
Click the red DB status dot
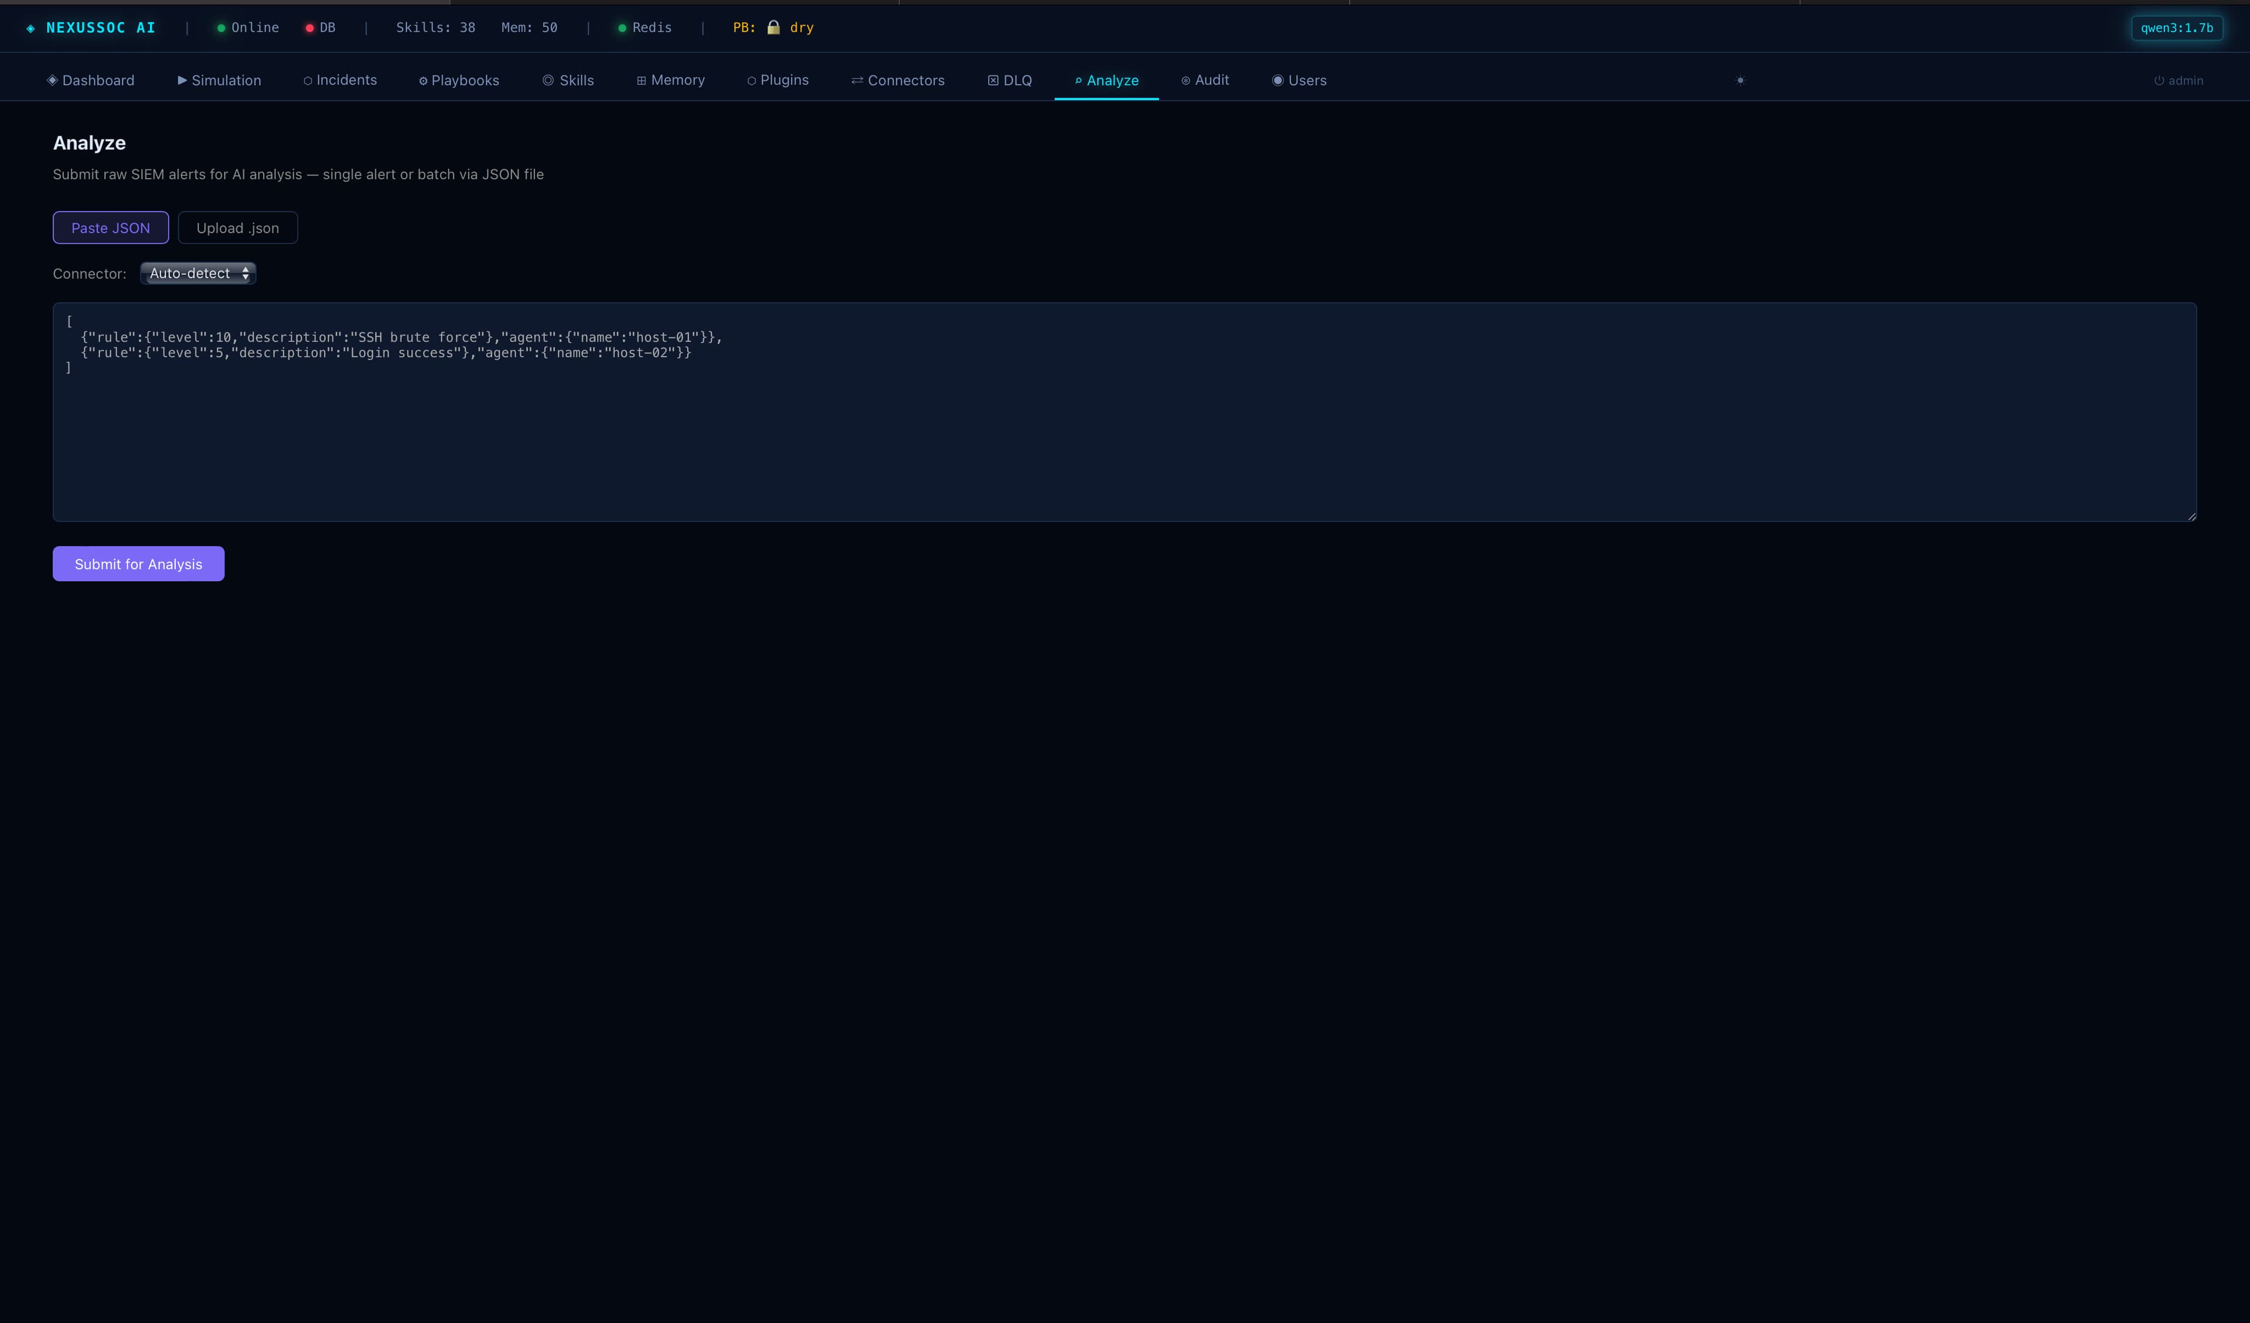pos(309,28)
